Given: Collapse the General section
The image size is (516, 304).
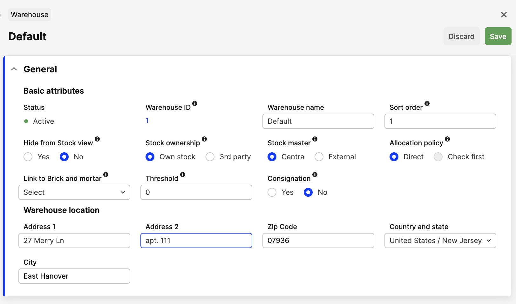Looking at the screenshot, I should [x=14, y=69].
